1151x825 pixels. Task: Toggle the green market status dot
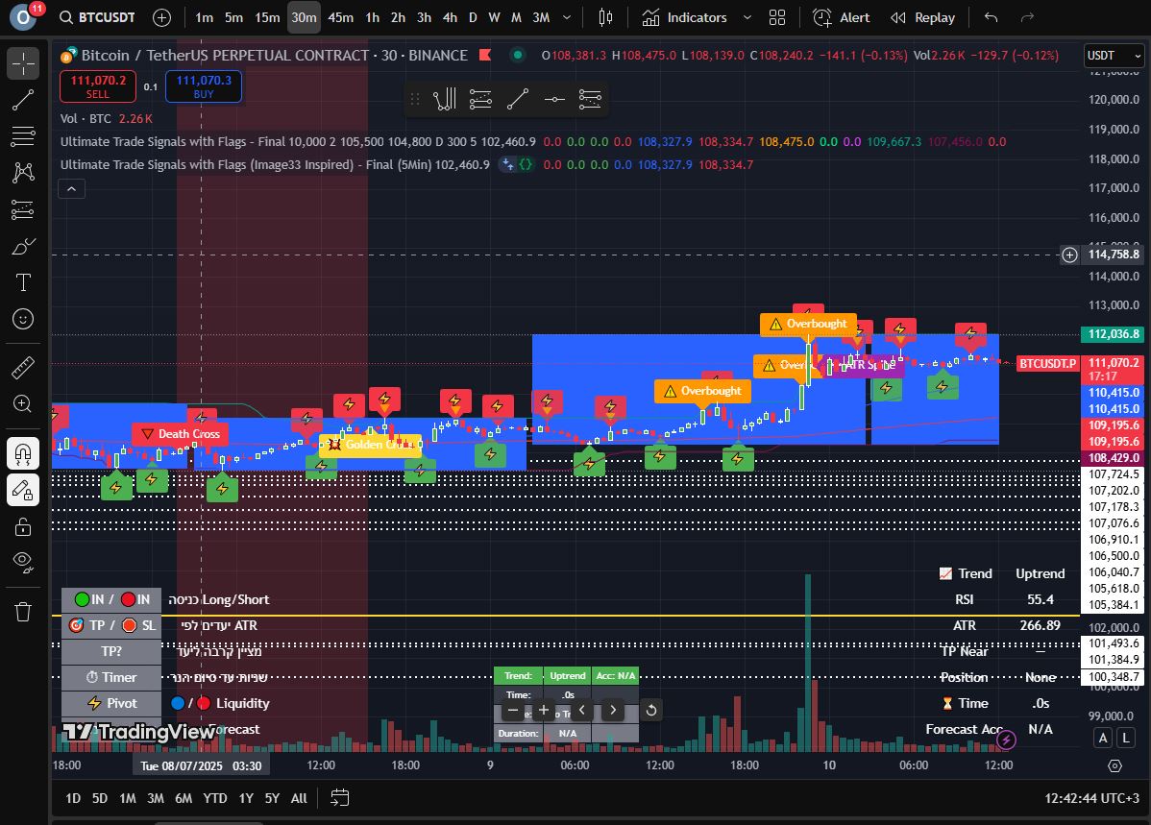[x=518, y=55]
